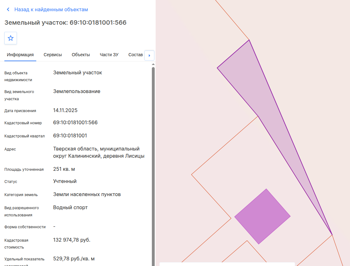
Task: Select the Состав tab
Action: pos(136,55)
